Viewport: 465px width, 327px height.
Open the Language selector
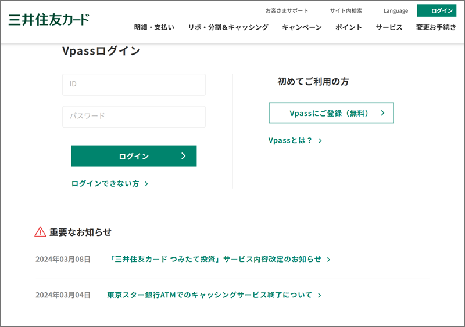point(396,11)
